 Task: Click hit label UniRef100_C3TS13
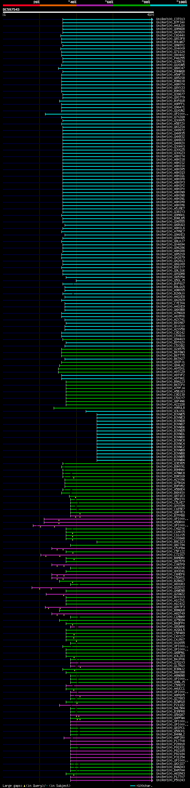(x=170, y=19)
